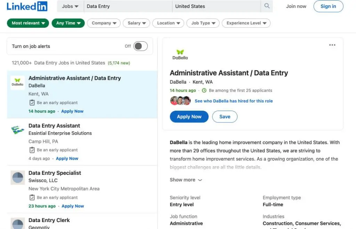Click the Geomotiv company name

click(x=39, y=227)
